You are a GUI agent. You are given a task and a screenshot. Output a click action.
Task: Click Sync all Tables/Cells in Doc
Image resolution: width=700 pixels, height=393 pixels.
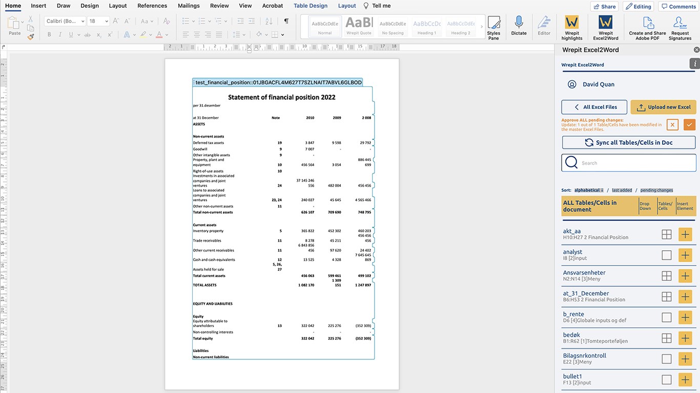(x=629, y=143)
